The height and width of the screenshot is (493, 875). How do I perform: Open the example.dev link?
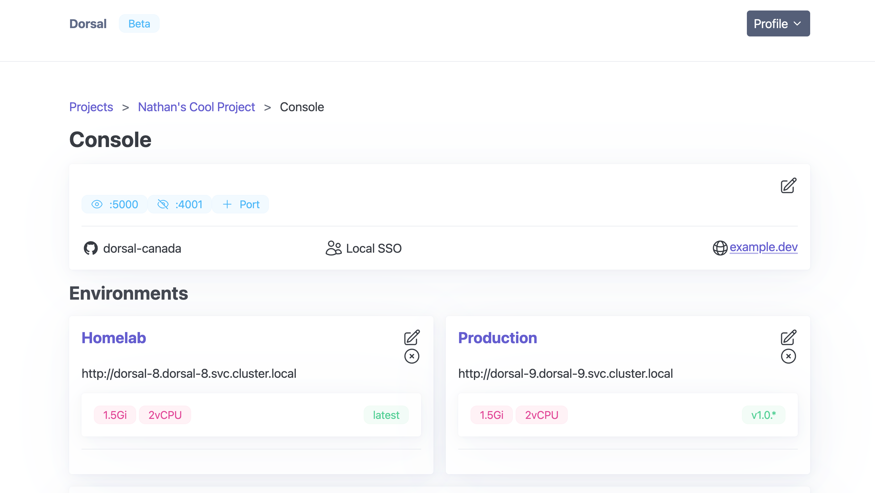(764, 247)
